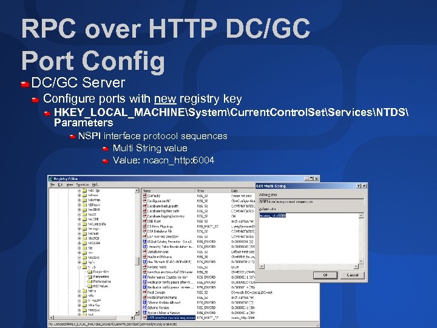Expand the Netman tree node
Viewport: 437px width, 328px height.
[x=79, y=233]
